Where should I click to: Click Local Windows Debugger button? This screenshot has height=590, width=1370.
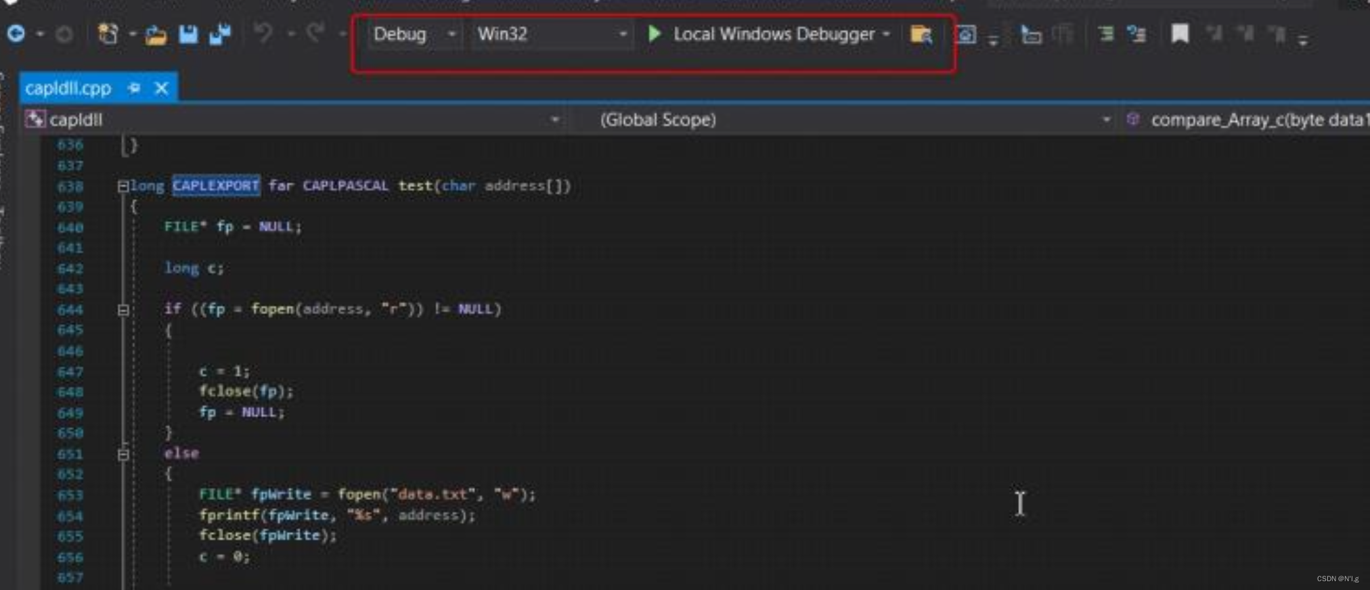click(x=774, y=34)
